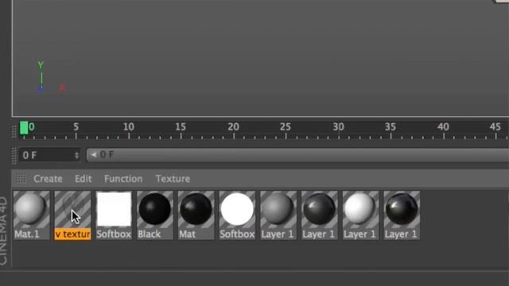Jump to frame 20 on timeline ruler

pos(233,127)
